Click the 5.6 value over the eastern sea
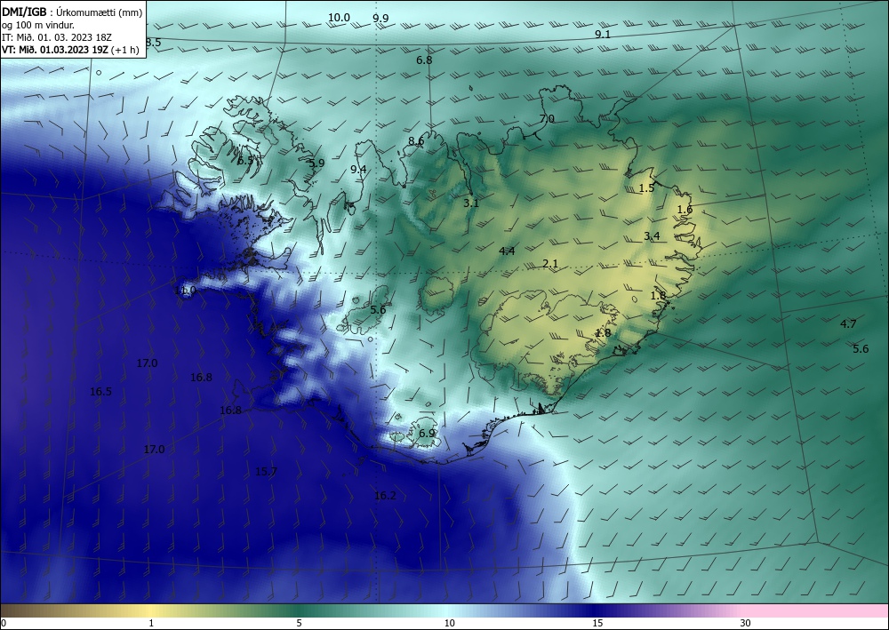Screen dimensions: 889x630 pyautogui.click(x=861, y=349)
